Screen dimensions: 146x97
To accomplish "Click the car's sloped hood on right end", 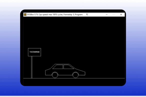I will (80, 70).
